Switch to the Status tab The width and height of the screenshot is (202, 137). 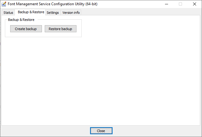click(8, 13)
